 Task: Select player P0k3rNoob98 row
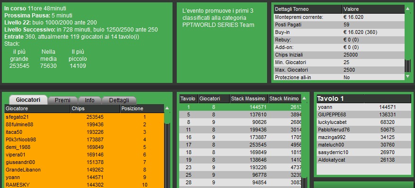click(x=84, y=139)
